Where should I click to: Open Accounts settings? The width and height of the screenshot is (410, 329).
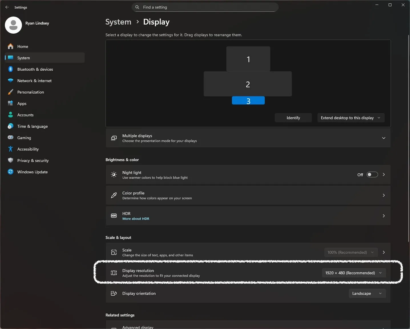tap(45, 115)
